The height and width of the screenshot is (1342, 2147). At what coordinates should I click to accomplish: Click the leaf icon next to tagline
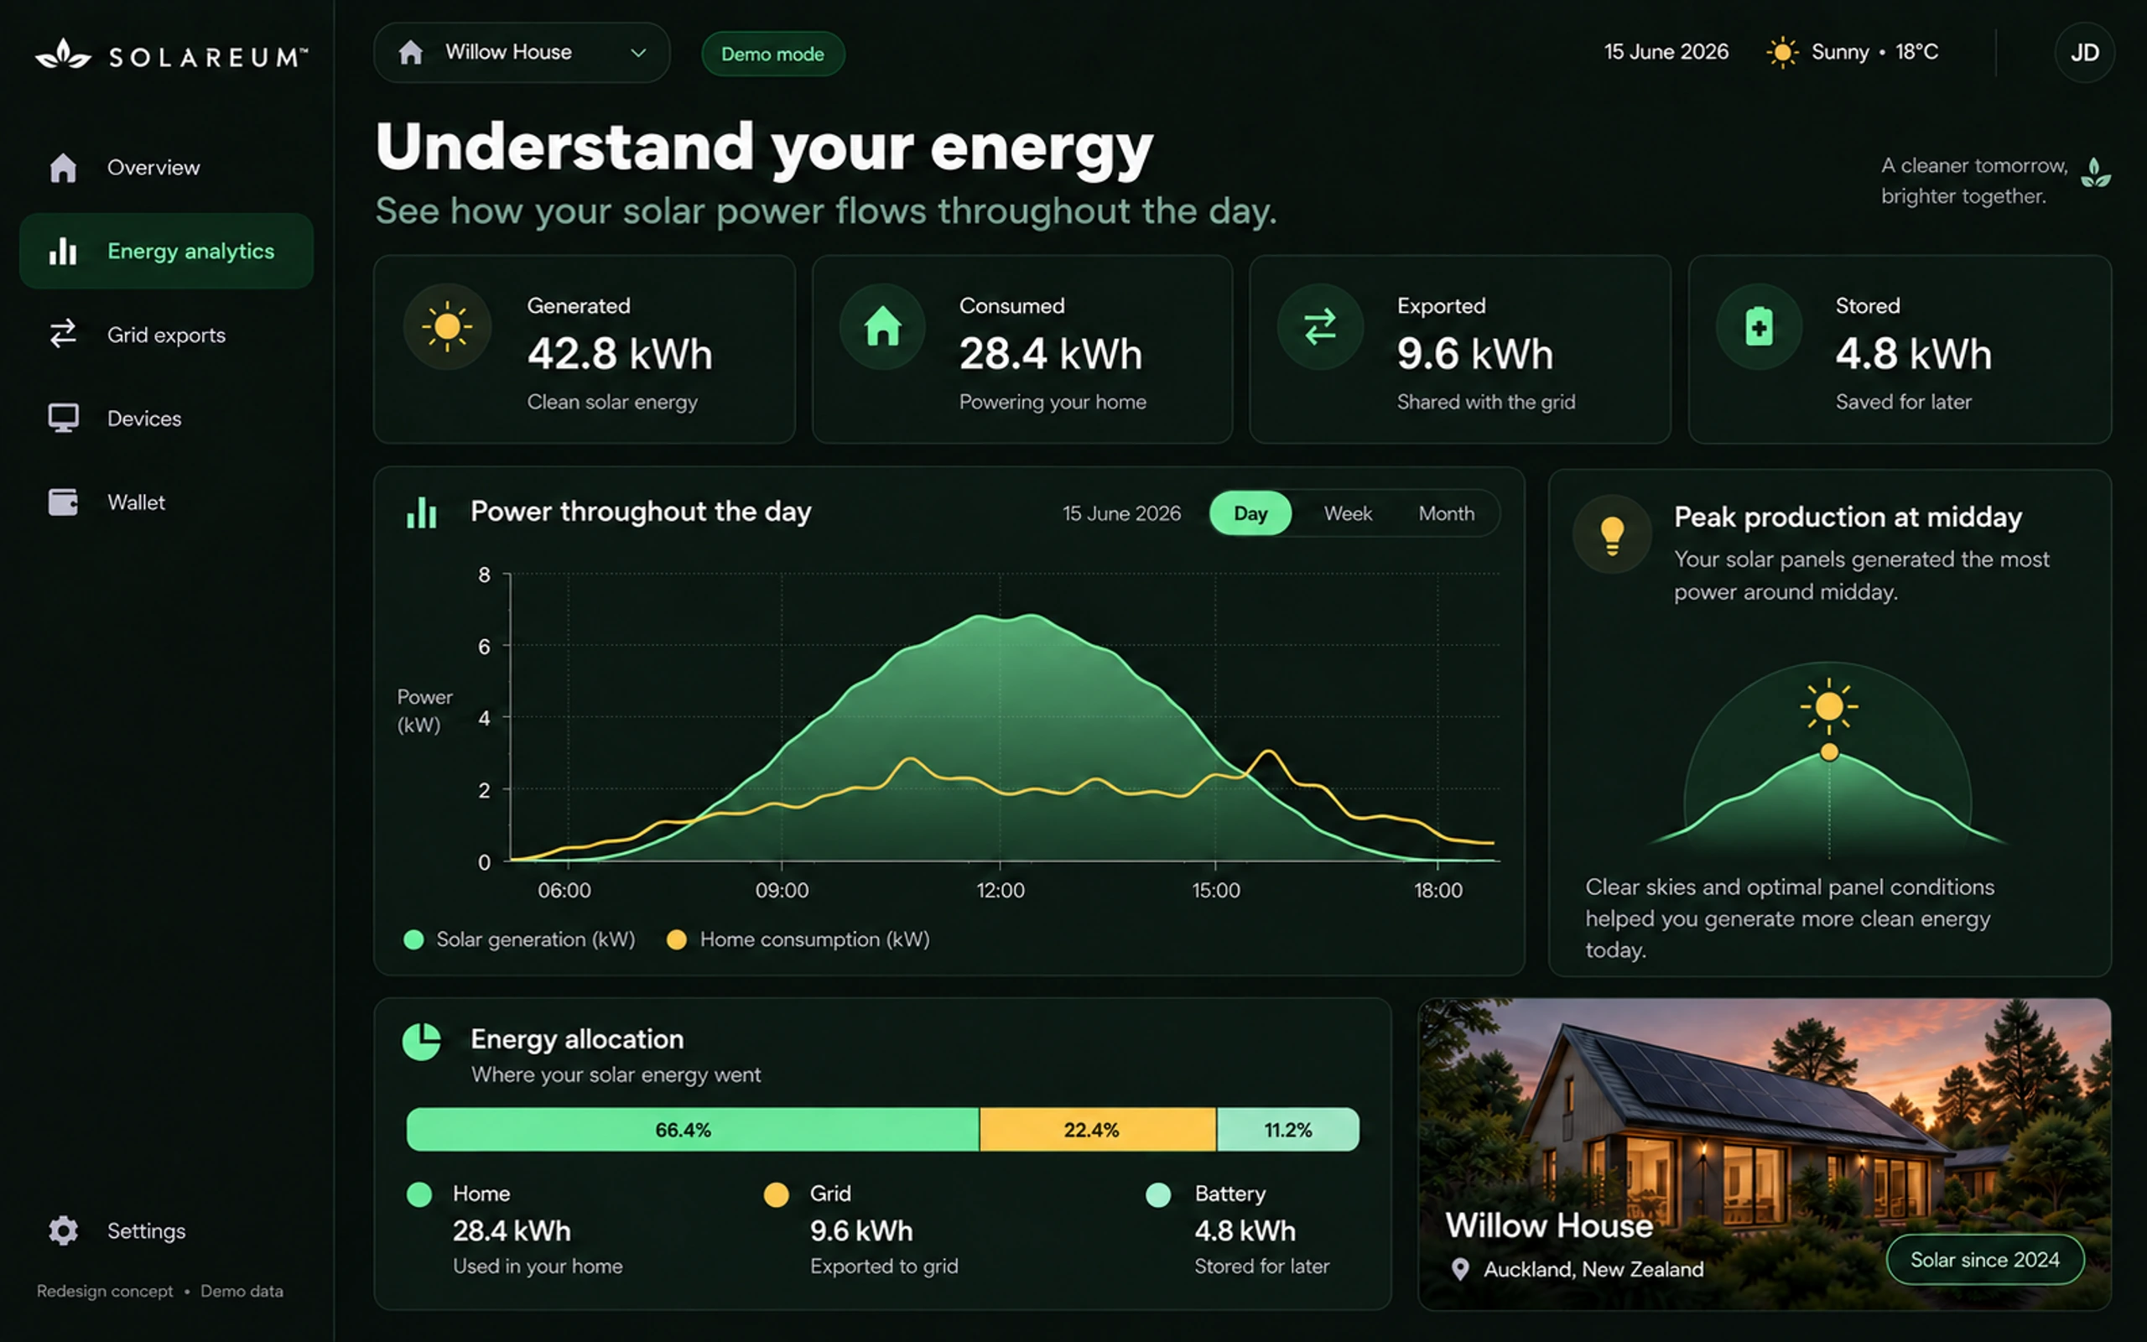(2096, 172)
